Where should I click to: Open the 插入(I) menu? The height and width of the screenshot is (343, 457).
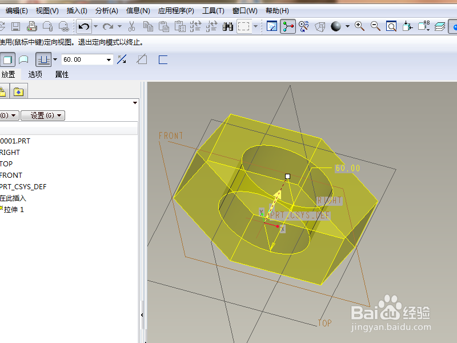coord(77,11)
